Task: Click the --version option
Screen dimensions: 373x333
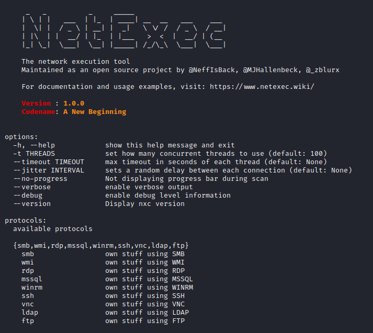Action: tap(32, 204)
